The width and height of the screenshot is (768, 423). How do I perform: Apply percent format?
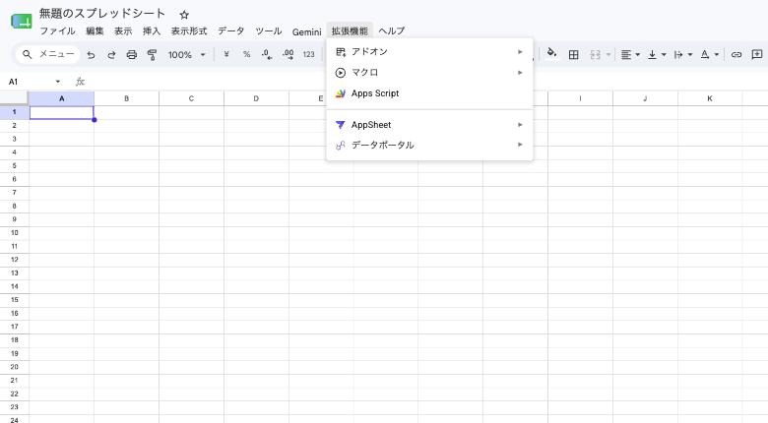[x=246, y=54]
